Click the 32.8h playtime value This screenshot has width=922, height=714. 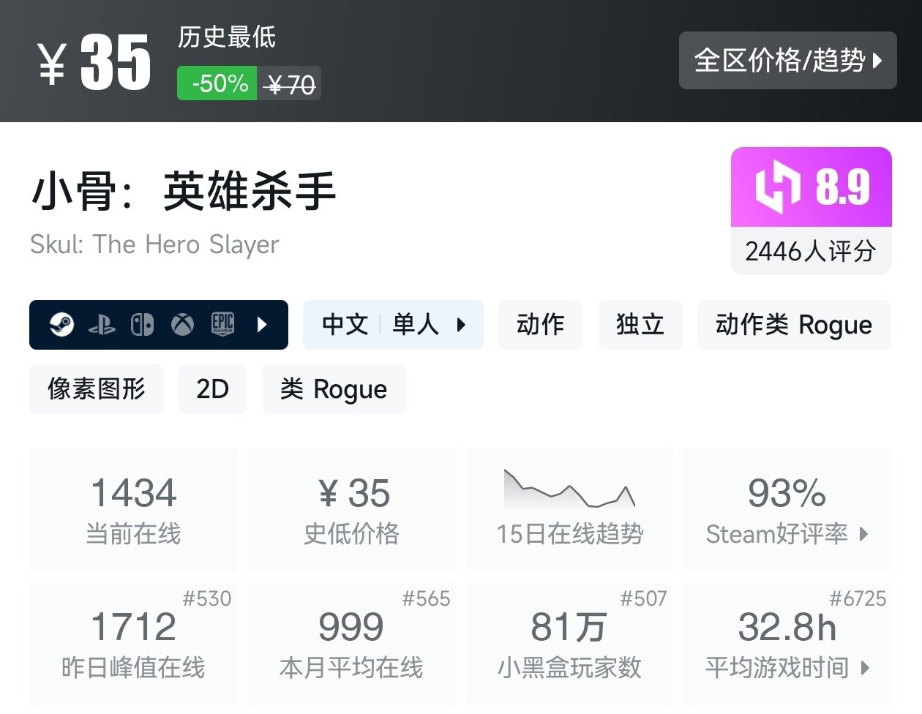click(787, 628)
